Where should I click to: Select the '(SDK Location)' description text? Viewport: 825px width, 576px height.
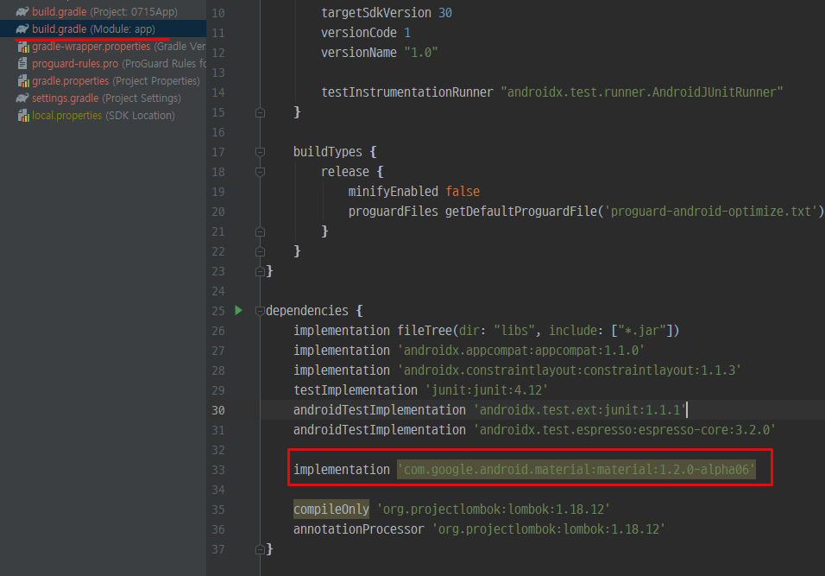(140, 116)
